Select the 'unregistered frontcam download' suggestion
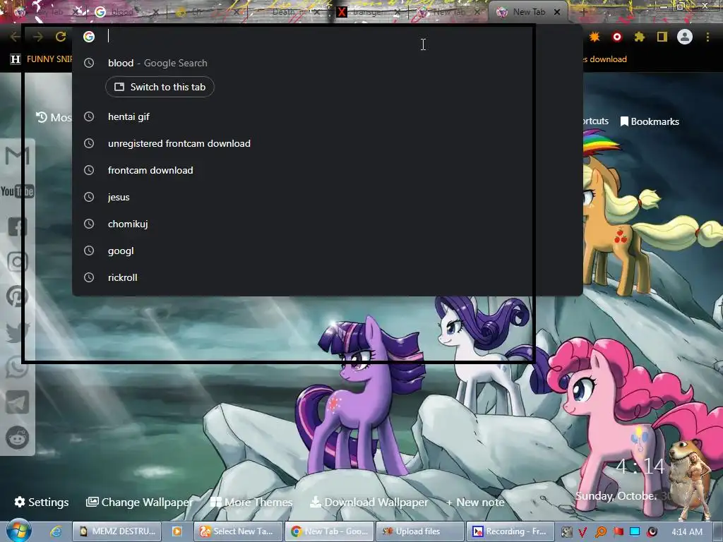723x542 pixels. (x=328, y=143)
